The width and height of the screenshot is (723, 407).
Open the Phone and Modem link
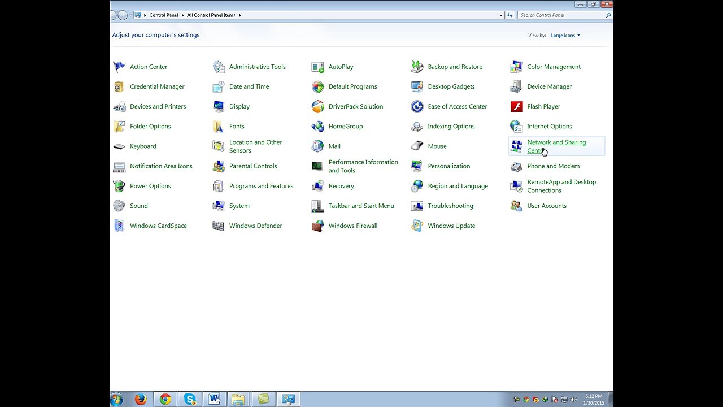pyautogui.click(x=554, y=166)
